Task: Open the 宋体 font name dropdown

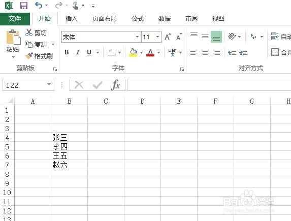Action: click(x=137, y=37)
